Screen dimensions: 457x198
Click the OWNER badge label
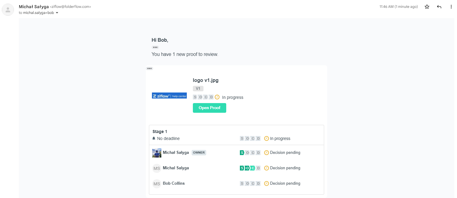pos(199,153)
